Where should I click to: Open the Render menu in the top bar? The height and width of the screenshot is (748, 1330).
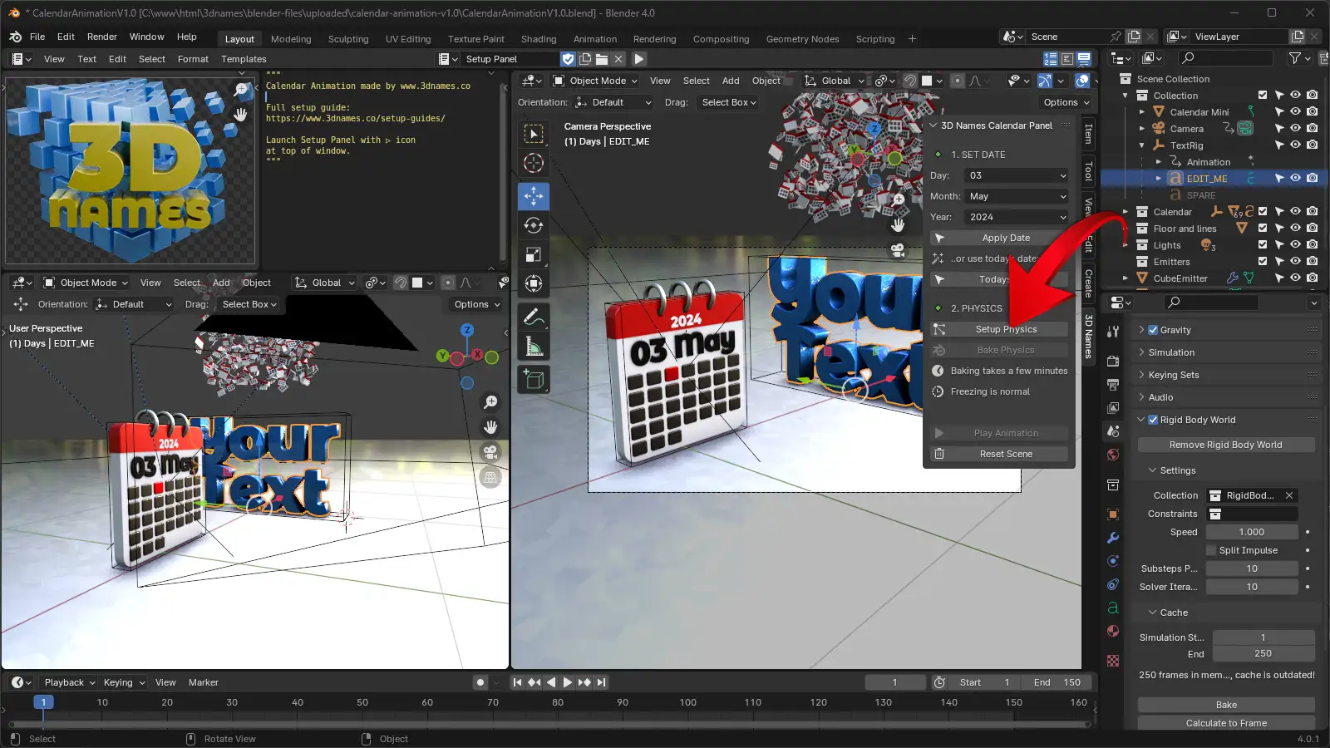pos(102,37)
